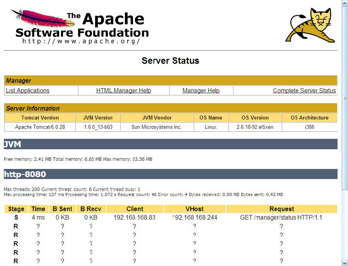
Task: Click the B Recv column header
Action: [x=91, y=209]
